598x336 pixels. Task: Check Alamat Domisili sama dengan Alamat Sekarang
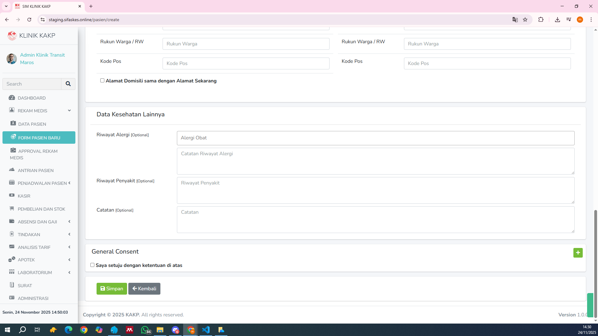(102, 81)
